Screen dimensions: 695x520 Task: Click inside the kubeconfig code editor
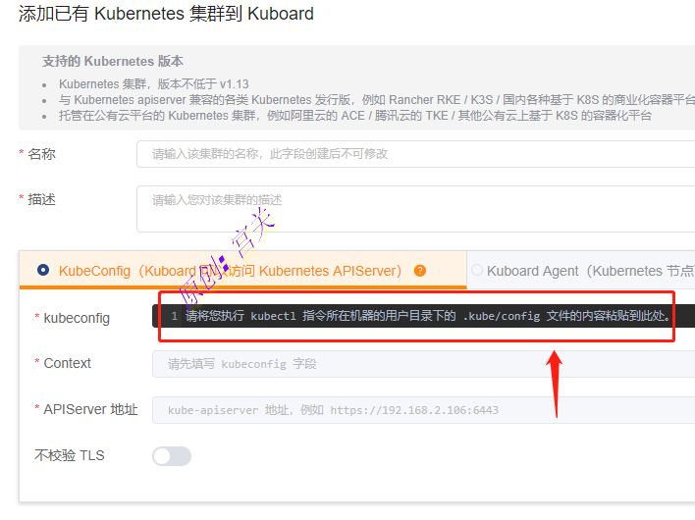tap(424, 316)
